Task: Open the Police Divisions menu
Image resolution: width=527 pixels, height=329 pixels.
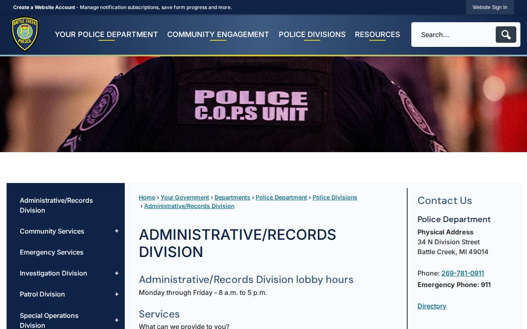Action: [x=312, y=35]
